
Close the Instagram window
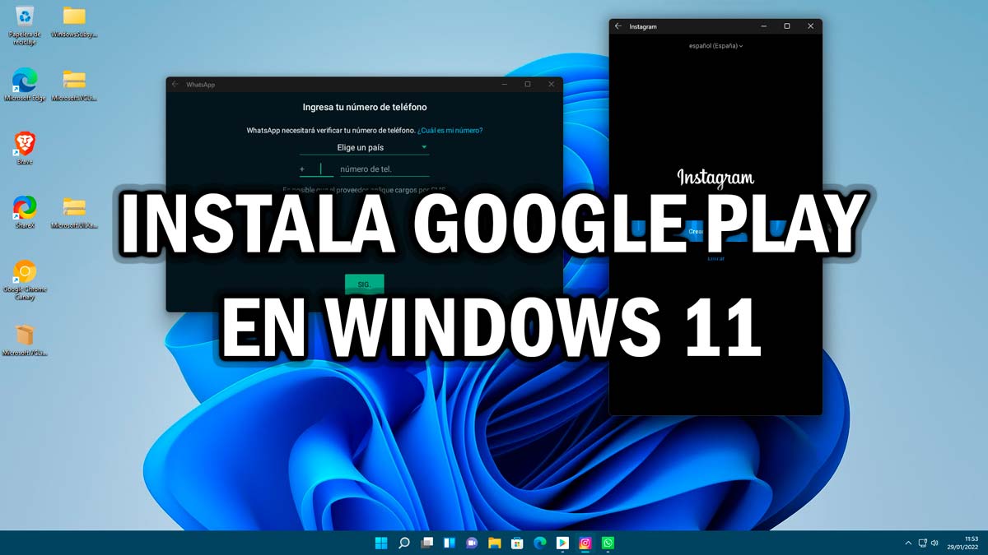pyautogui.click(x=810, y=26)
